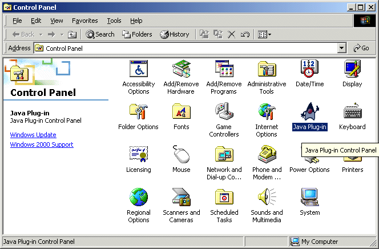The width and height of the screenshot is (379, 249).
Task: Toggle the Folders pane button
Action: point(137,35)
